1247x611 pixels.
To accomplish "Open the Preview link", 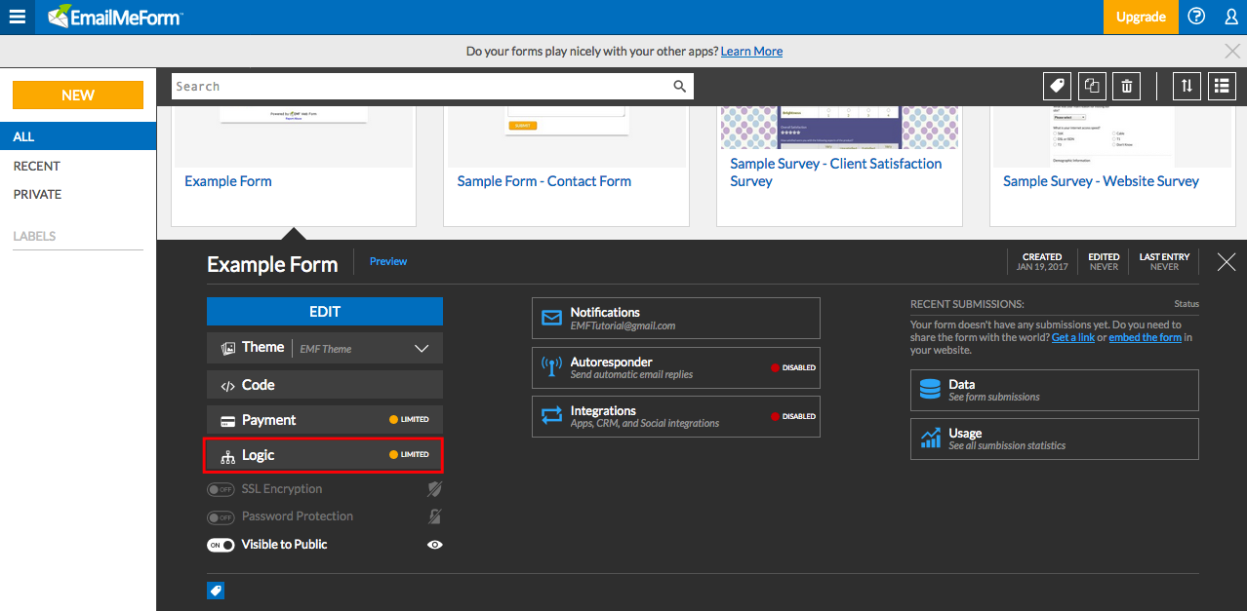I will [388, 261].
